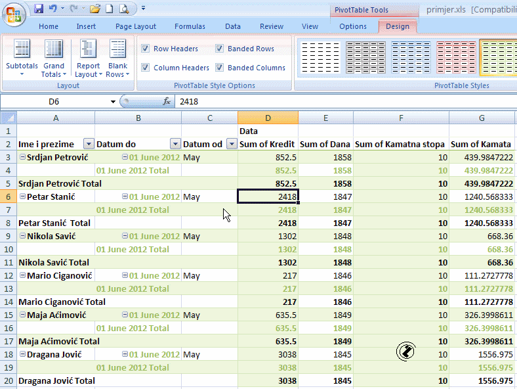Save the workbook via quick access toolbar
This screenshot has height=389, width=517.
[39, 9]
